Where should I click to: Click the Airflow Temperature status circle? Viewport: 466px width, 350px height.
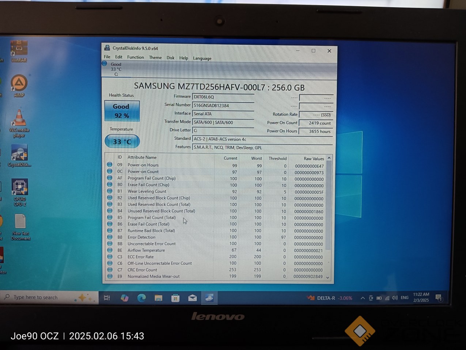110,250
